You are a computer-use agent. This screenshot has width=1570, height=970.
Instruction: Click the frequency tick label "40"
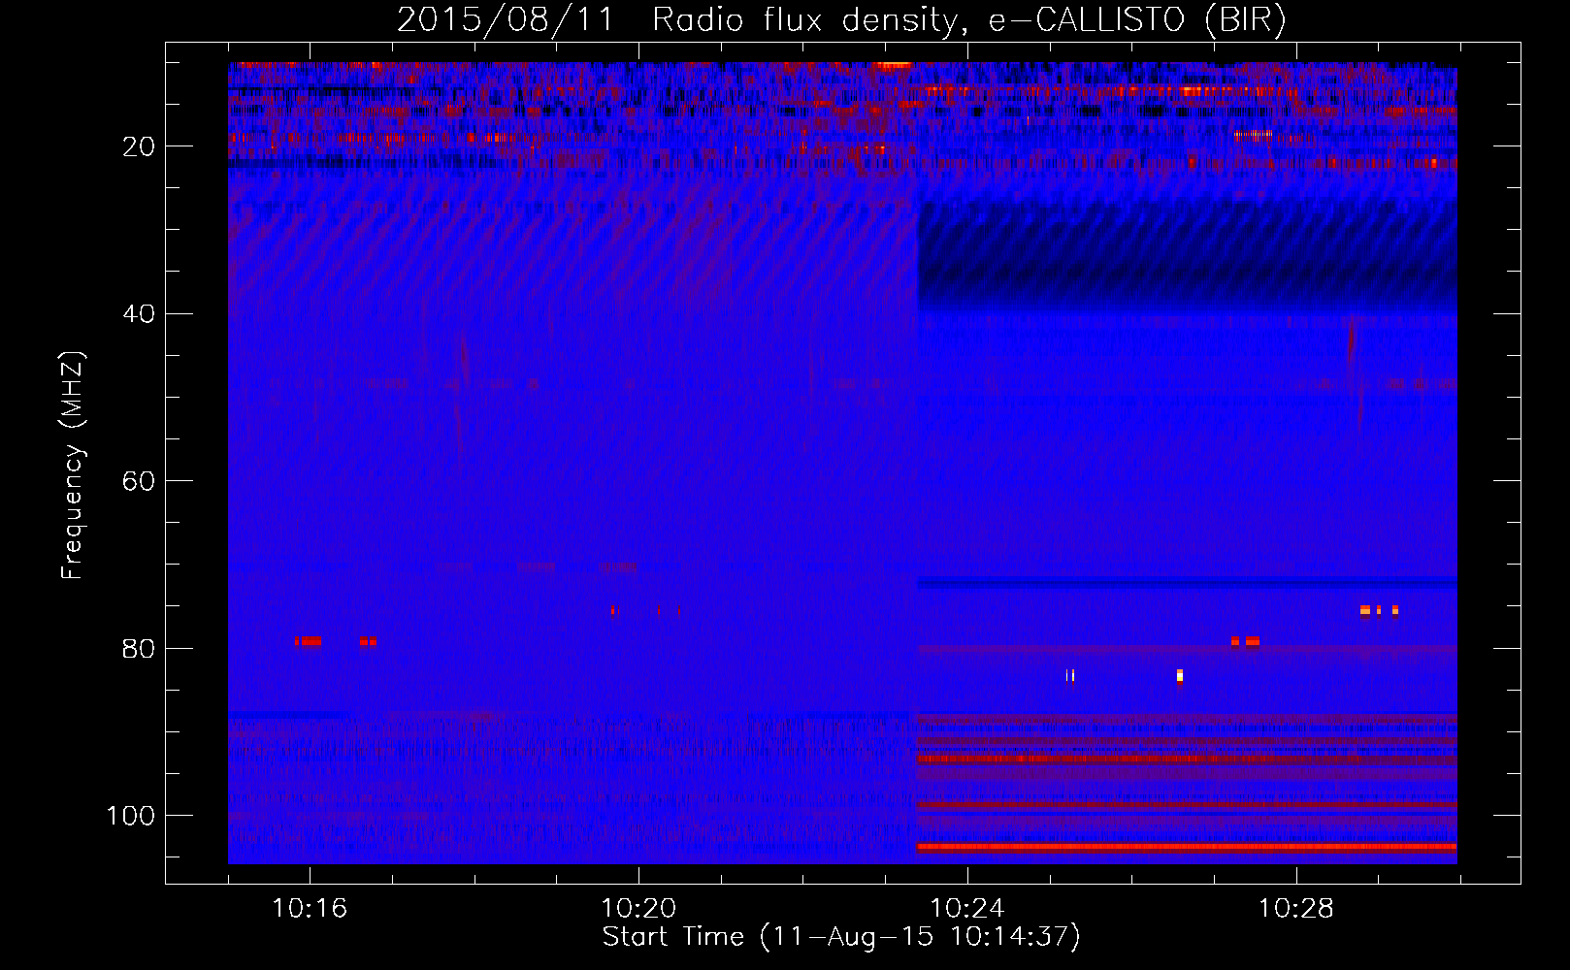(x=139, y=314)
